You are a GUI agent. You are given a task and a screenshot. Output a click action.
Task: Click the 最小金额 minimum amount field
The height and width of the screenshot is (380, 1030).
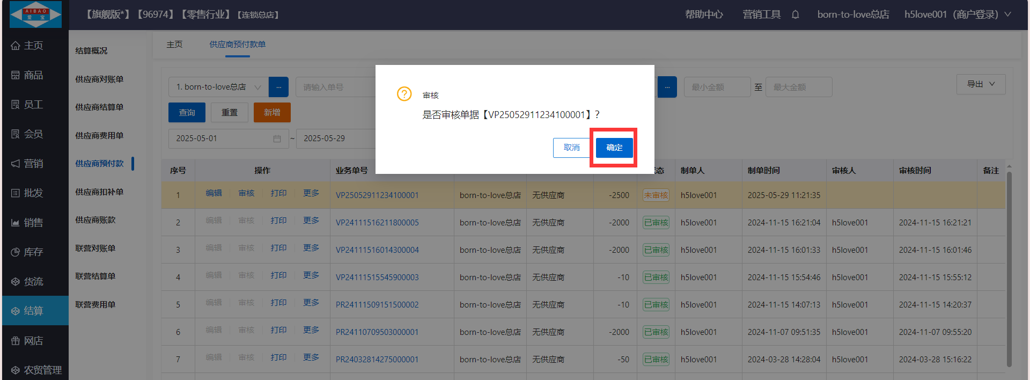point(717,87)
